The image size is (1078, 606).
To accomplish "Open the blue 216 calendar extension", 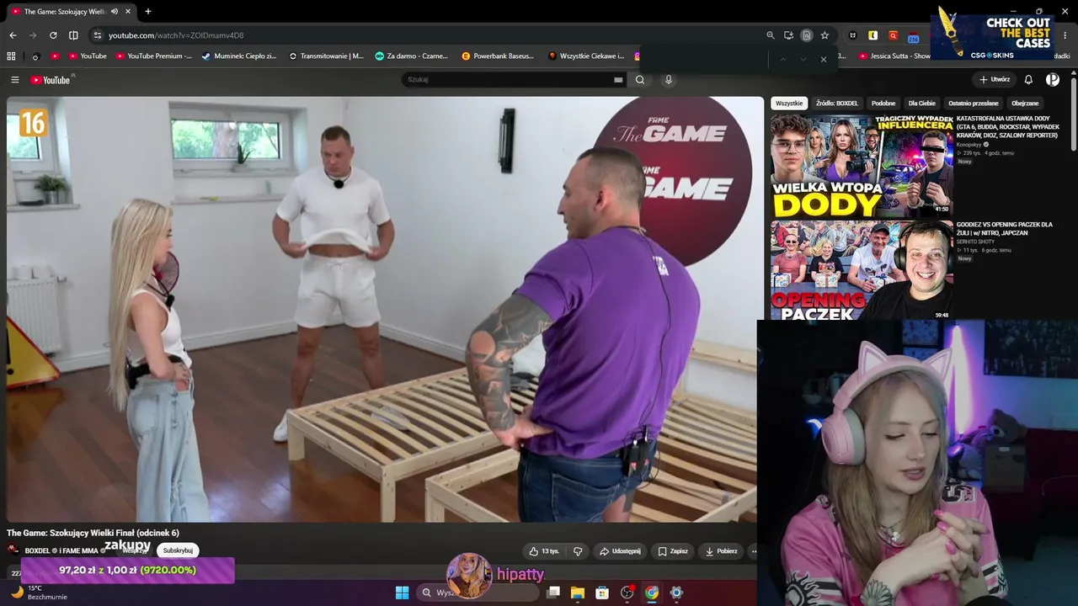I will pyautogui.click(x=913, y=36).
